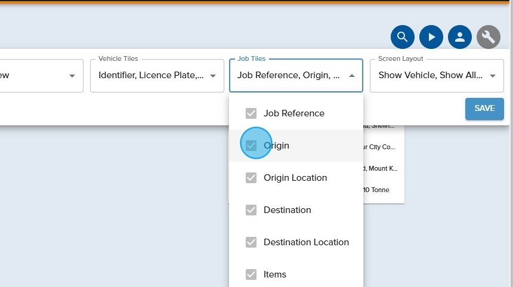Screen dimensions: 513x287
Task: Uncheck the Origin Location checkbox
Action: click(251, 178)
